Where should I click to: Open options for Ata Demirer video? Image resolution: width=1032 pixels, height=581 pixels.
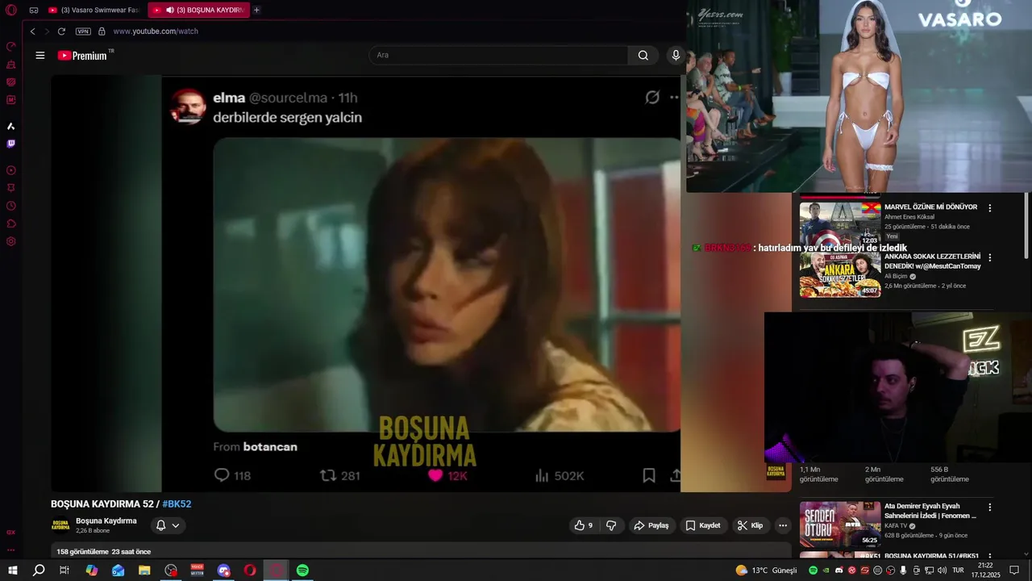990,508
